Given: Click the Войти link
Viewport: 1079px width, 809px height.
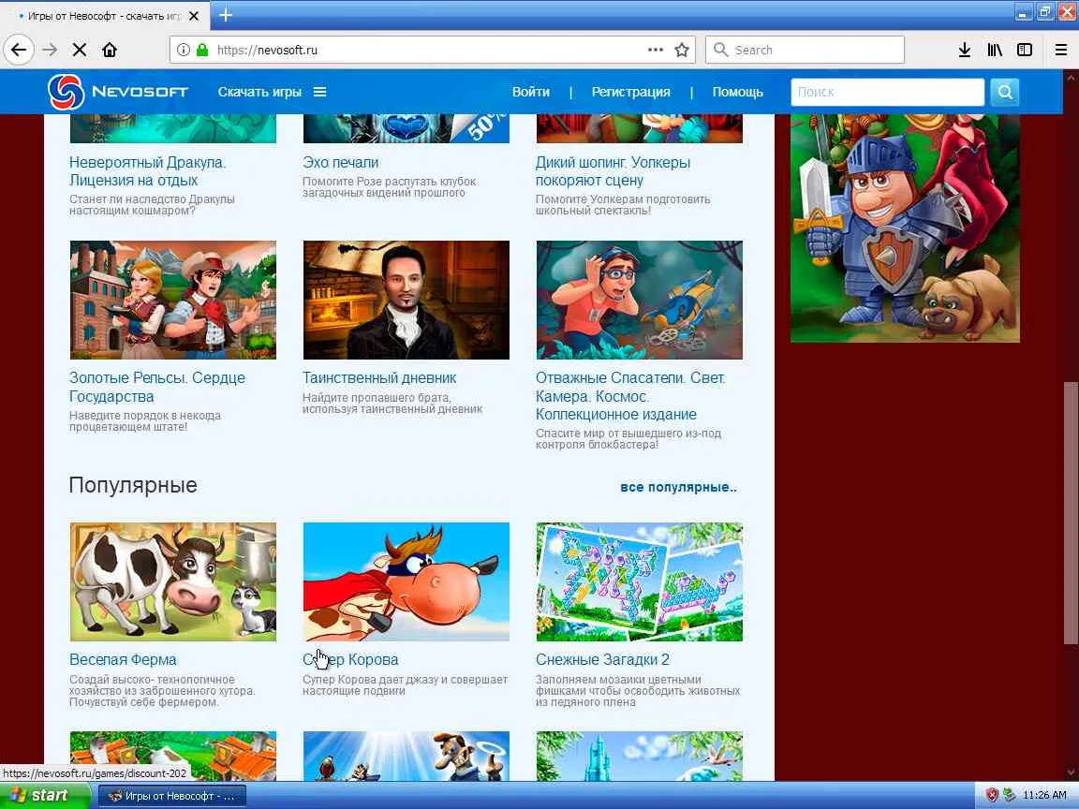Looking at the screenshot, I should (530, 92).
